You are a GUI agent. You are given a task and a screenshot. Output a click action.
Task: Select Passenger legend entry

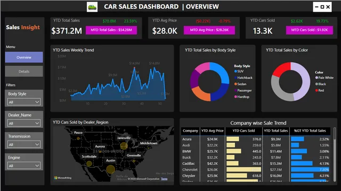[x=243, y=90]
